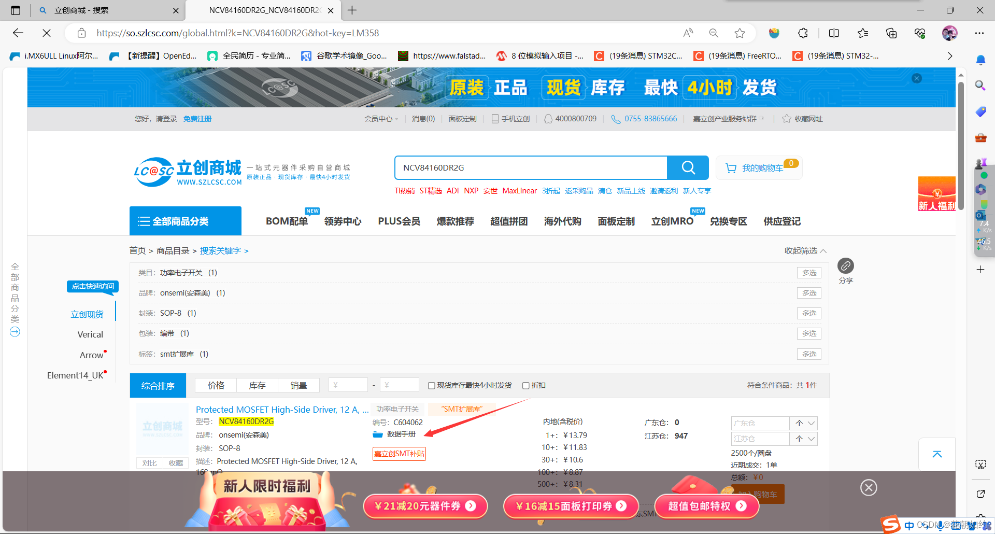Open the shopping cart 我的购物车
The height and width of the screenshot is (534, 995).
click(x=760, y=168)
